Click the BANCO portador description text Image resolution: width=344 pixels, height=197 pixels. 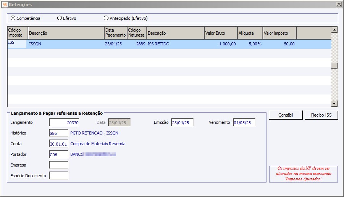(93, 154)
